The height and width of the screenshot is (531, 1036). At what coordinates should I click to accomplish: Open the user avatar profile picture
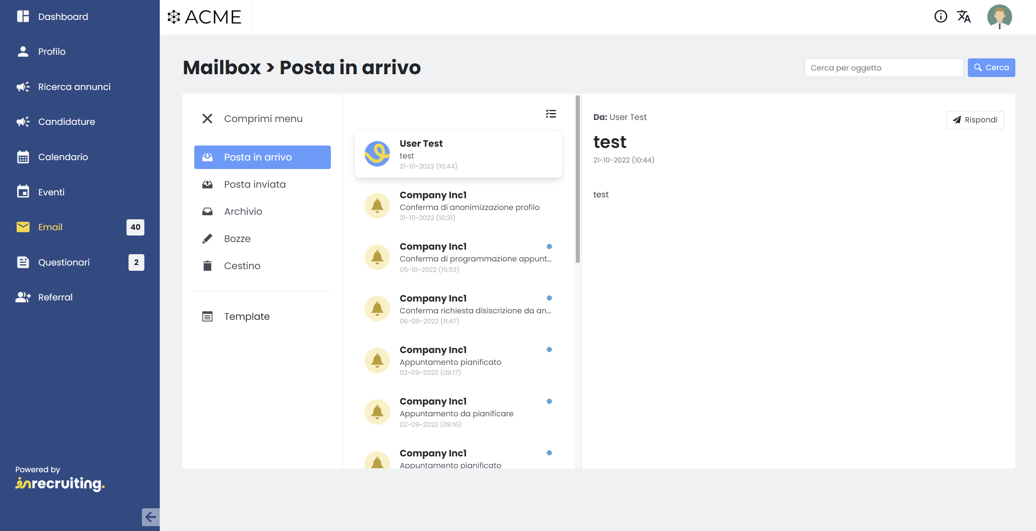point(1000,17)
